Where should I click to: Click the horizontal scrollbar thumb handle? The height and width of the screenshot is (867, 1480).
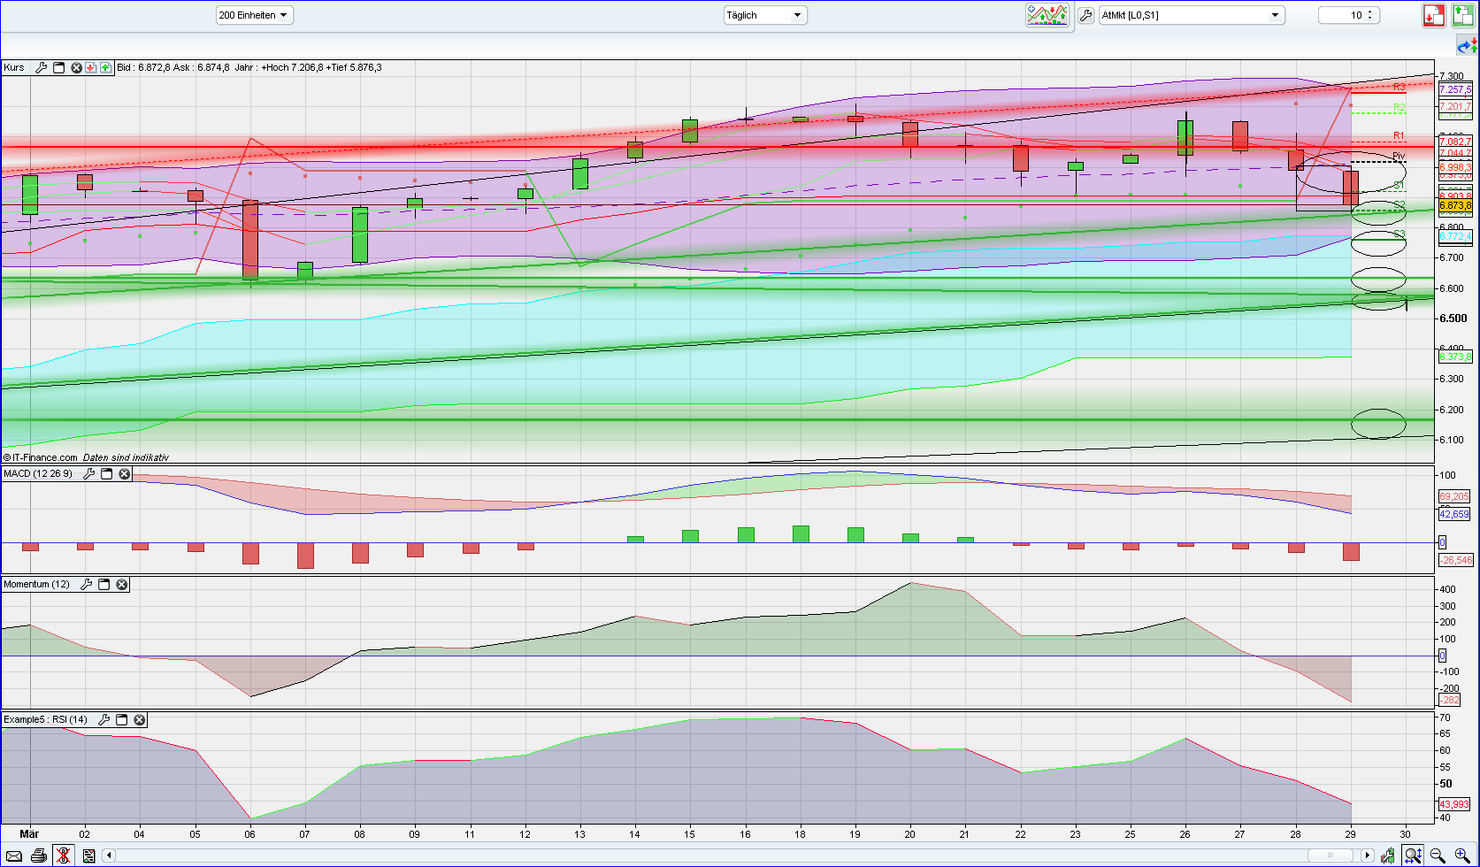click(x=1331, y=855)
